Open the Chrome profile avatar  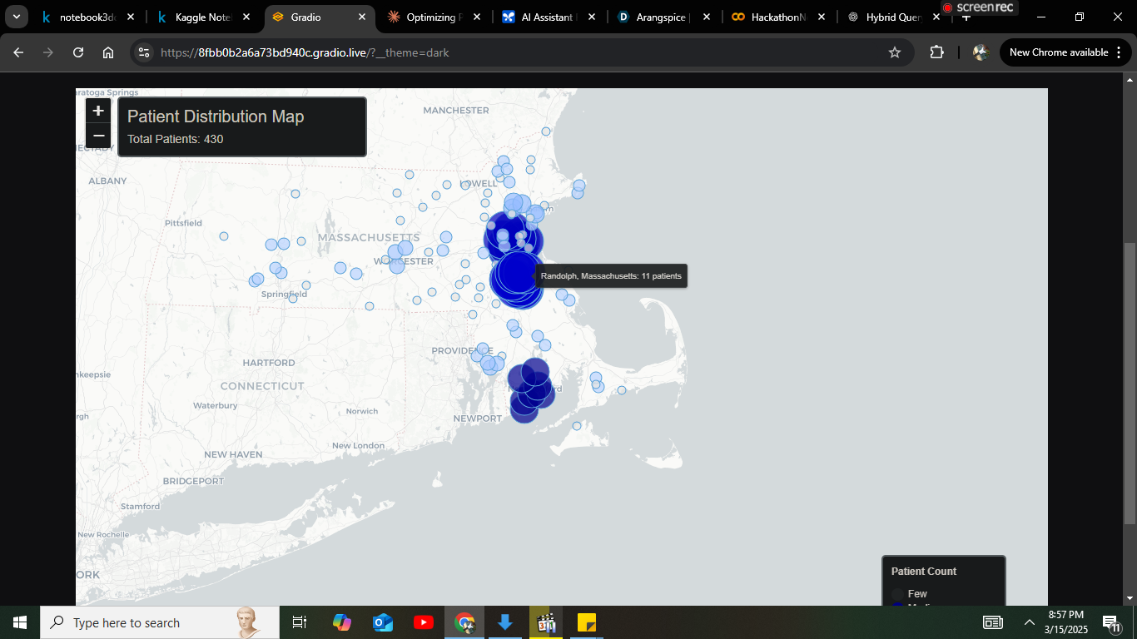click(981, 52)
